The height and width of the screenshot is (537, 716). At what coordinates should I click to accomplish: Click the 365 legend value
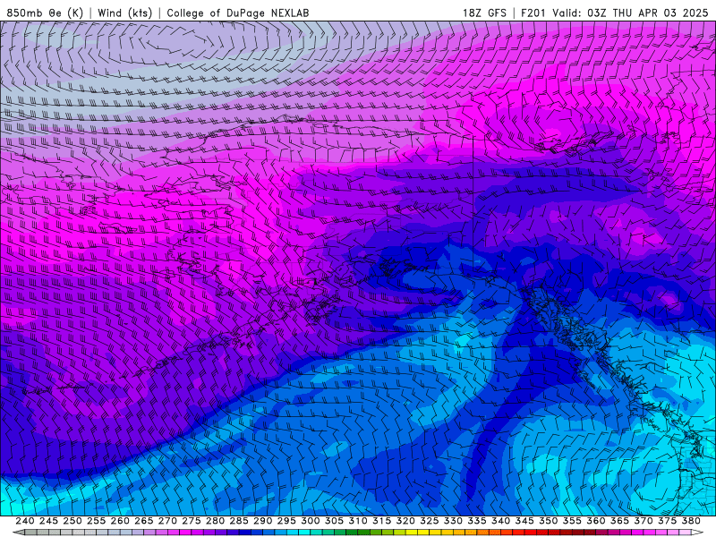tap(619, 521)
